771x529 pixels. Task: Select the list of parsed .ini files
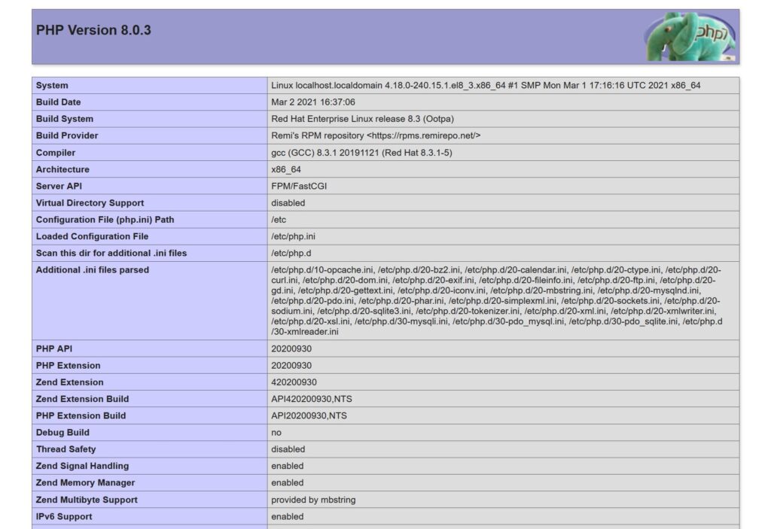[x=497, y=301]
